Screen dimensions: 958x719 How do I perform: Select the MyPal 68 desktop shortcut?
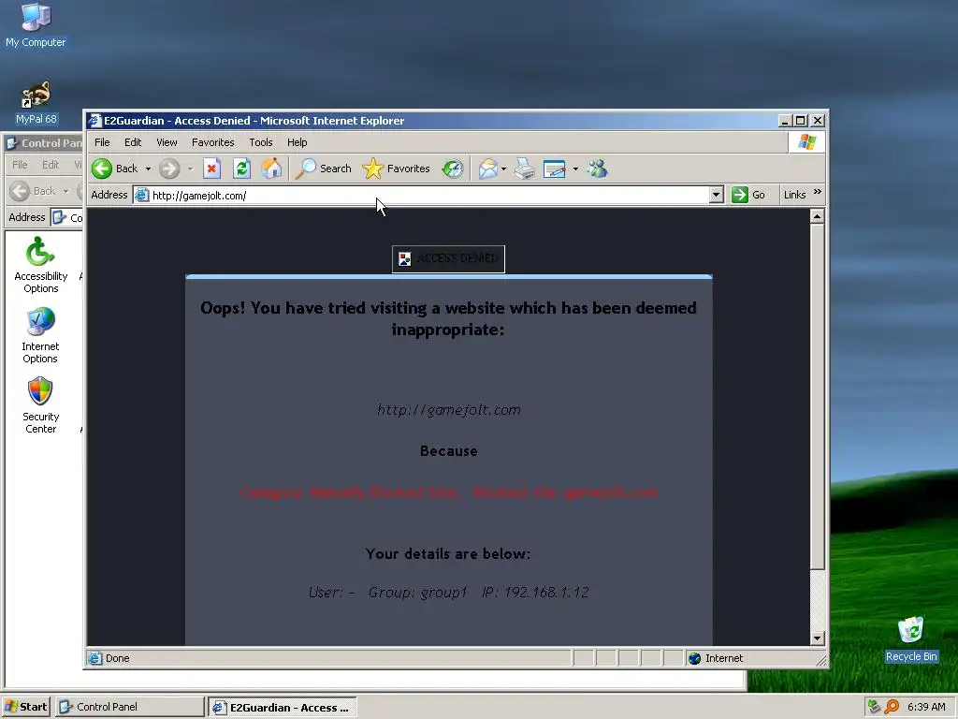36,103
